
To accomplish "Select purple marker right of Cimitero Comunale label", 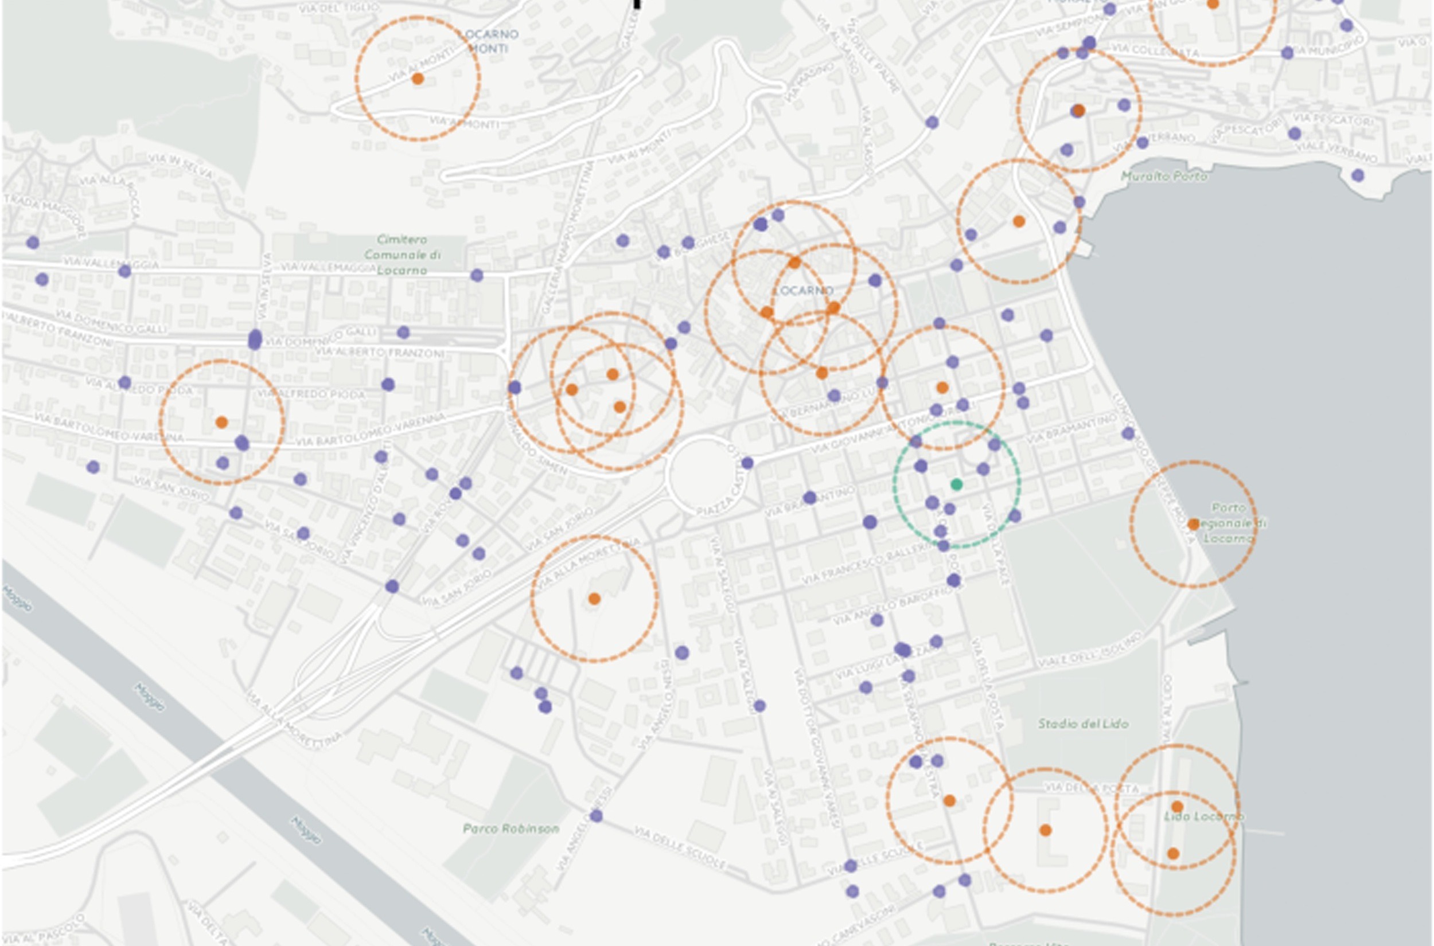I will 476,276.
